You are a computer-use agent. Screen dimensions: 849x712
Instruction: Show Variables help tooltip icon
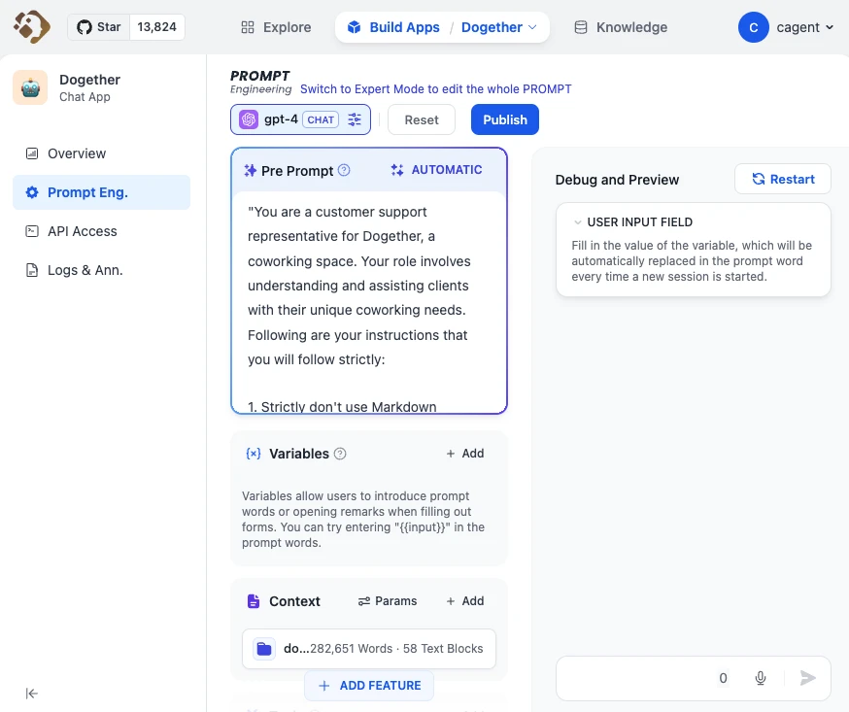tap(340, 454)
